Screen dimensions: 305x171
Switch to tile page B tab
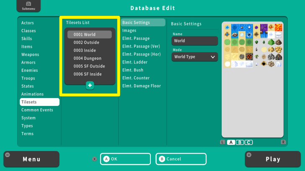pos(240,142)
